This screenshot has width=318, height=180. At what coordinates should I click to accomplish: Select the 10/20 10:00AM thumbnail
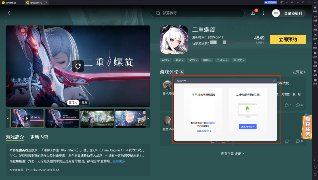coord(62,118)
